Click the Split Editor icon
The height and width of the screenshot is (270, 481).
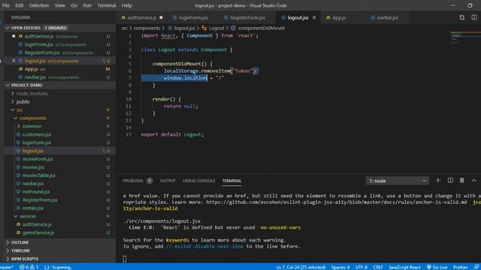(474, 17)
